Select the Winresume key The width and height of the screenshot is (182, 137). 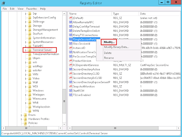pyautogui.click(x=40, y=99)
